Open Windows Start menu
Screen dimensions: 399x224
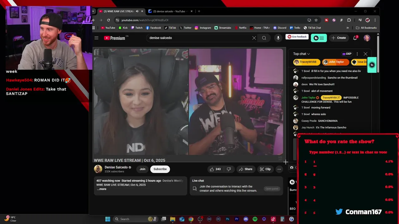pos(108,219)
